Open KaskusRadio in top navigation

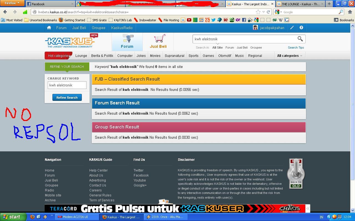pyautogui.click(x=122, y=28)
